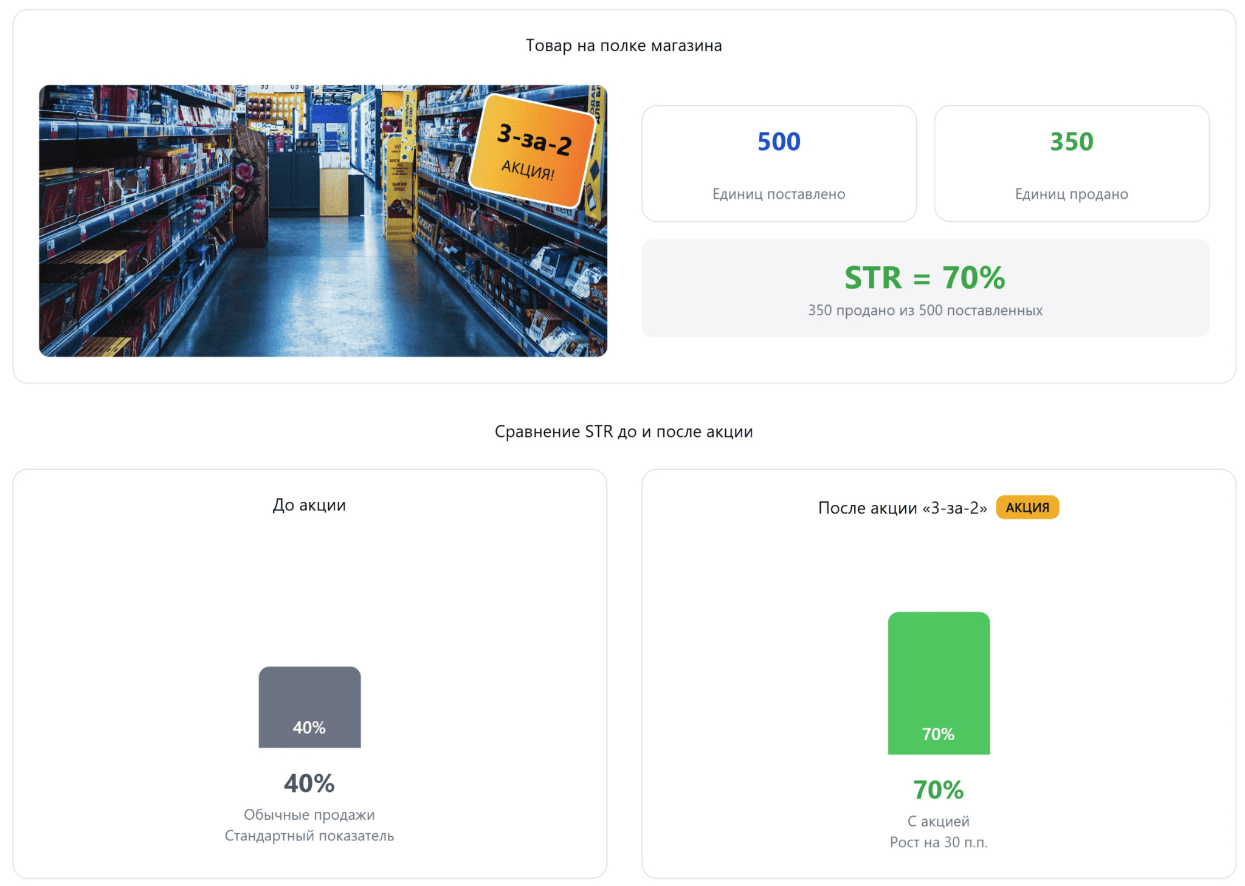Select the 350 units sold card
The height and width of the screenshot is (886, 1245).
1071,163
